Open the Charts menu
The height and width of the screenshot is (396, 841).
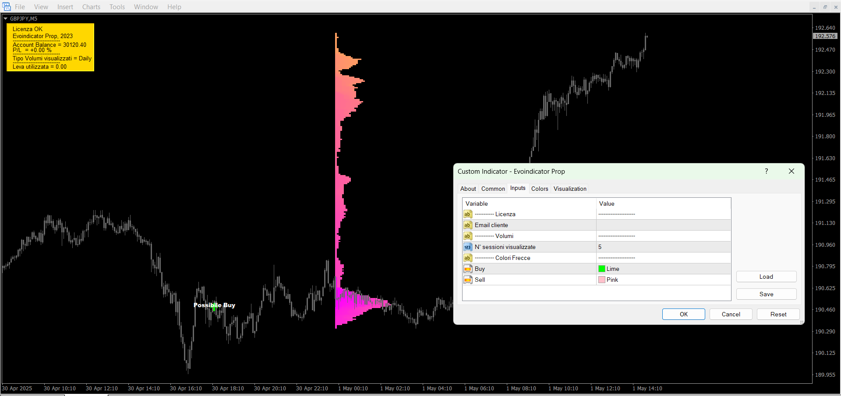pyautogui.click(x=91, y=7)
